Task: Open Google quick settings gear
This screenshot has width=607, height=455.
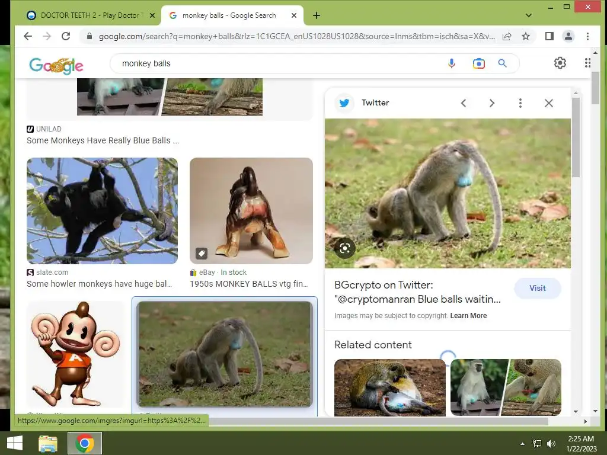Action: [560, 63]
